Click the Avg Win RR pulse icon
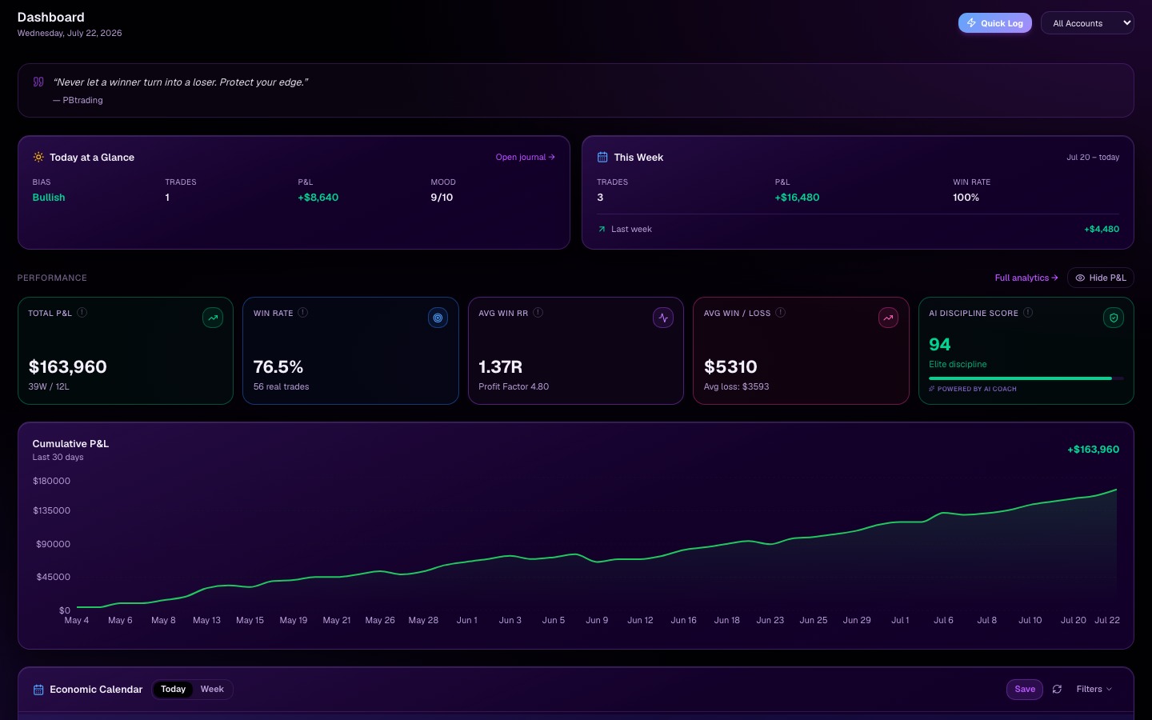This screenshot has height=720, width=1152. [663, 318]
